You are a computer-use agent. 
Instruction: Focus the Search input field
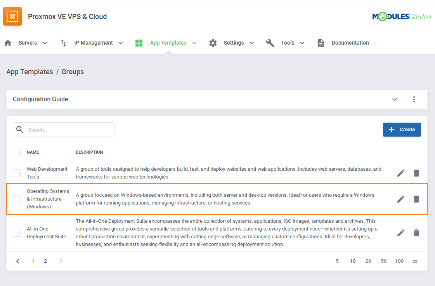(x=64, y=130)
